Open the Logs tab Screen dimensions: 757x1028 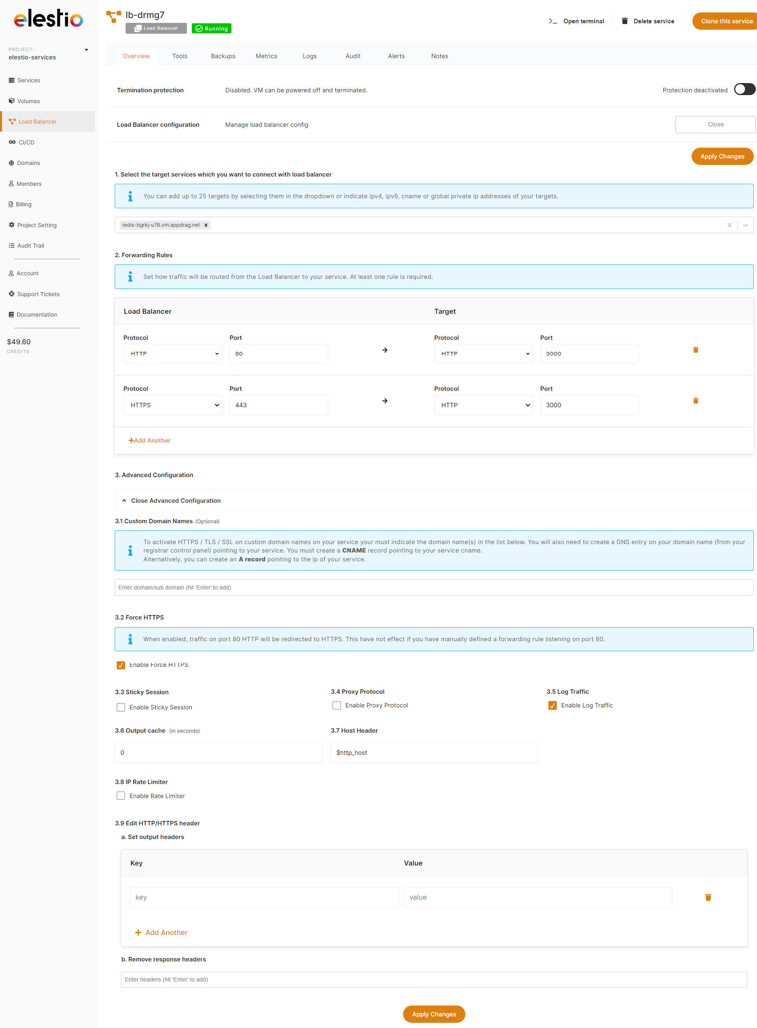click(x=309, y=56)
